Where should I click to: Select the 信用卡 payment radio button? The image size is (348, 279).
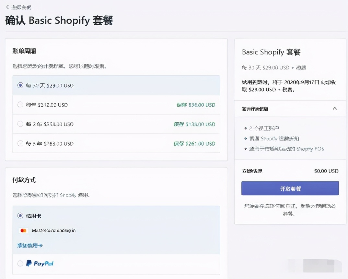[20, 216]
